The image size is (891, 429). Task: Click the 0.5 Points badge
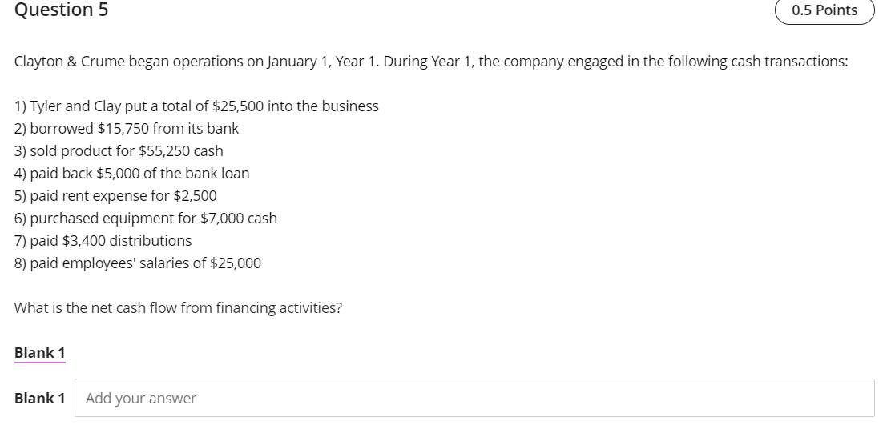(x=824, y=10)
